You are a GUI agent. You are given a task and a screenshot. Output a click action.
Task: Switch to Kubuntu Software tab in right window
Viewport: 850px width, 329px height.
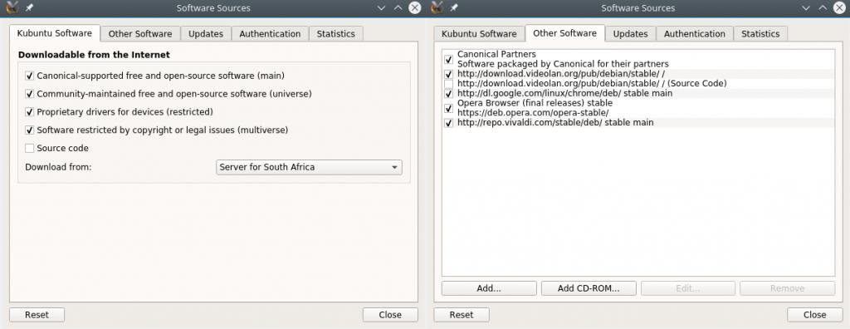tap(479, 34)
